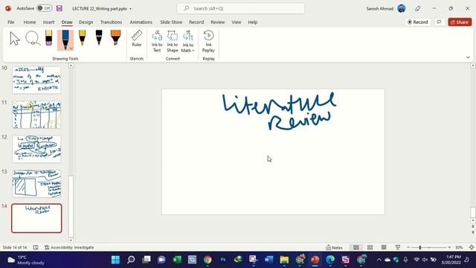Viewport: 476px width, 268px height.
Task: Open Word from the taskbar
Action: 268,260
